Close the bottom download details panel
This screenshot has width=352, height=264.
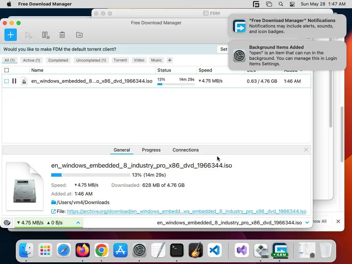point(306,150)
